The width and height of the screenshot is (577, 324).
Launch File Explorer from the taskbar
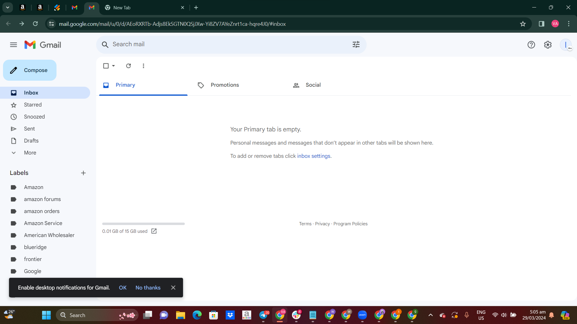[180, 315]
